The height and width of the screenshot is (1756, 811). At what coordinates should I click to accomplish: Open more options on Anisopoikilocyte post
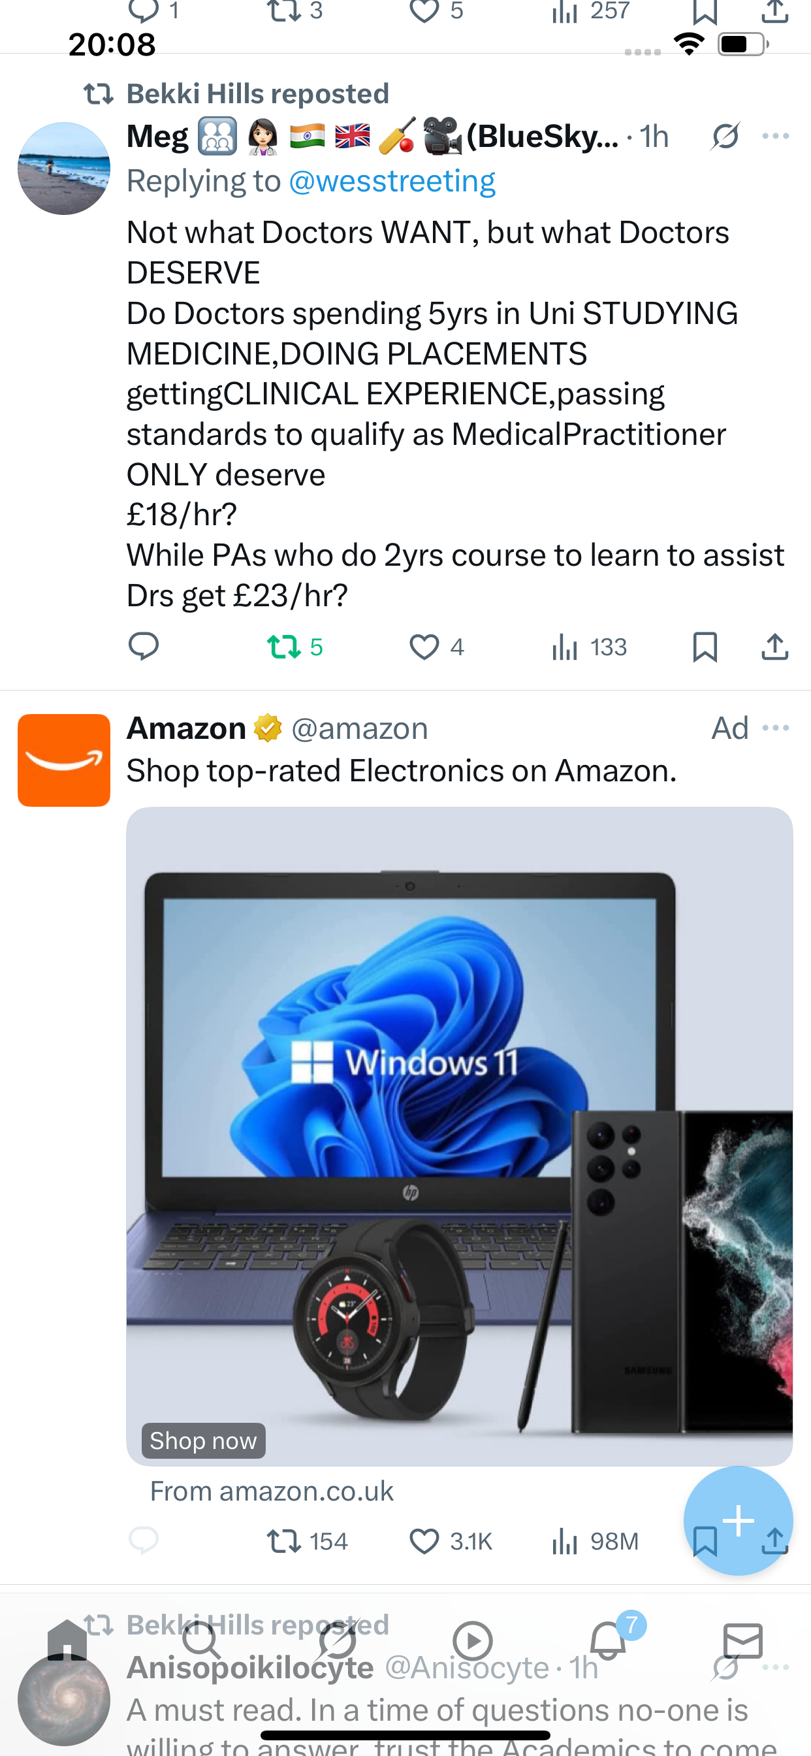[x=776, y=1667]
